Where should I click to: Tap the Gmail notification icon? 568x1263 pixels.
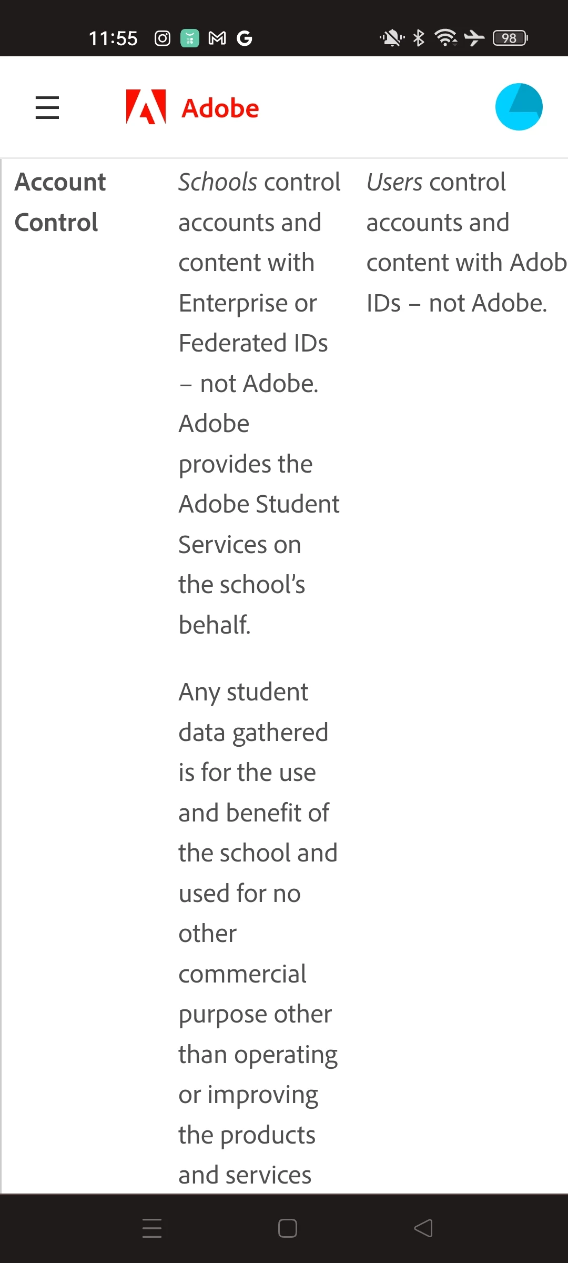click(217, 38)
